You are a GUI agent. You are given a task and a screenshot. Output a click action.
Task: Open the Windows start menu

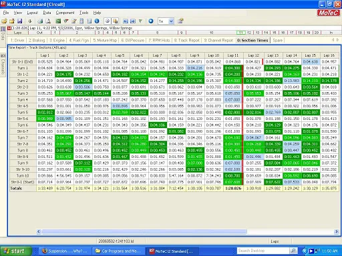(x=15, y=251)
